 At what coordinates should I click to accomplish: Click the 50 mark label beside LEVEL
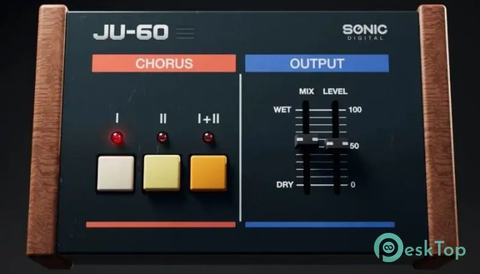[355, 146]
